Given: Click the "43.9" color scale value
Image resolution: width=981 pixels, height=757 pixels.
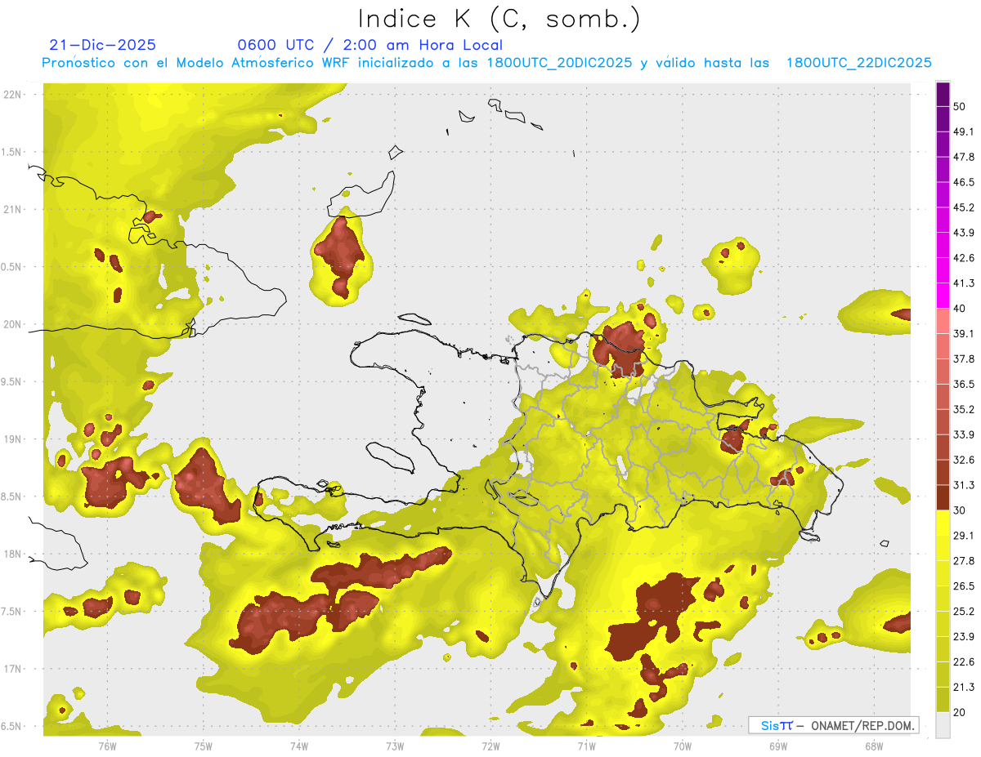Looking at the screenshot, I should (964, 233).
